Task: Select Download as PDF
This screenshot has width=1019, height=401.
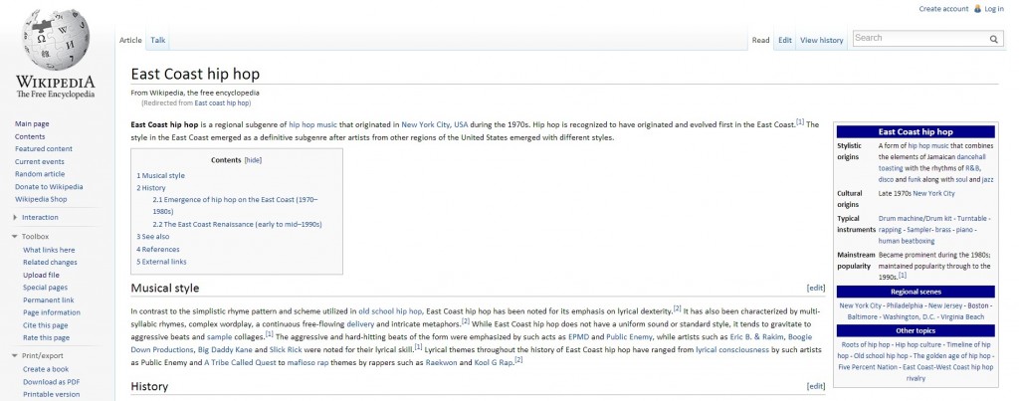Action: (x=52, y=382)
